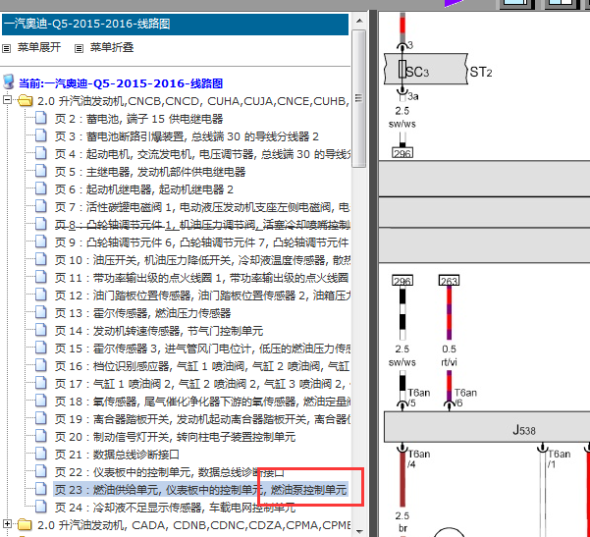The image size is (590, 537).
Task: Open 页 17 : 气缸 1 喷油阀 2 page
Action: 202,384
